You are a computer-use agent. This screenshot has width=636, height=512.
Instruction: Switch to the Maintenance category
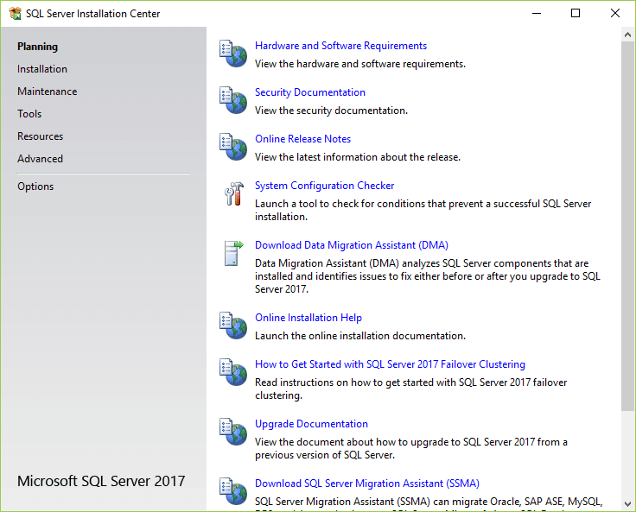(47, 92)
